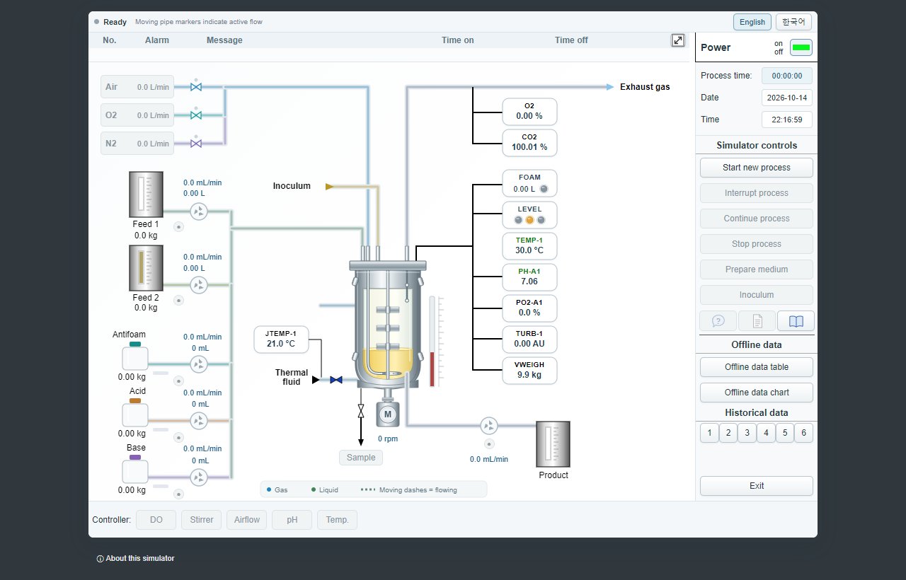Open historical data set 3
This screenshot has height=580, width=906.
tap(747, 433)
